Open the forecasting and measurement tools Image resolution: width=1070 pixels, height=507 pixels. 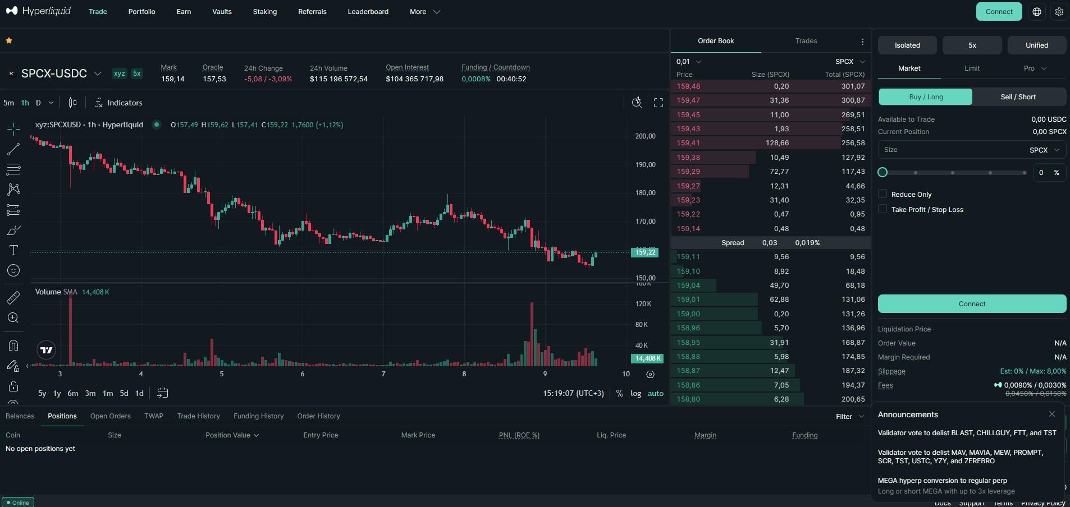coord(13,210)
